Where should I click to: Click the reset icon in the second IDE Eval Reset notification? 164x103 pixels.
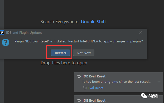(x=79, y=100)
